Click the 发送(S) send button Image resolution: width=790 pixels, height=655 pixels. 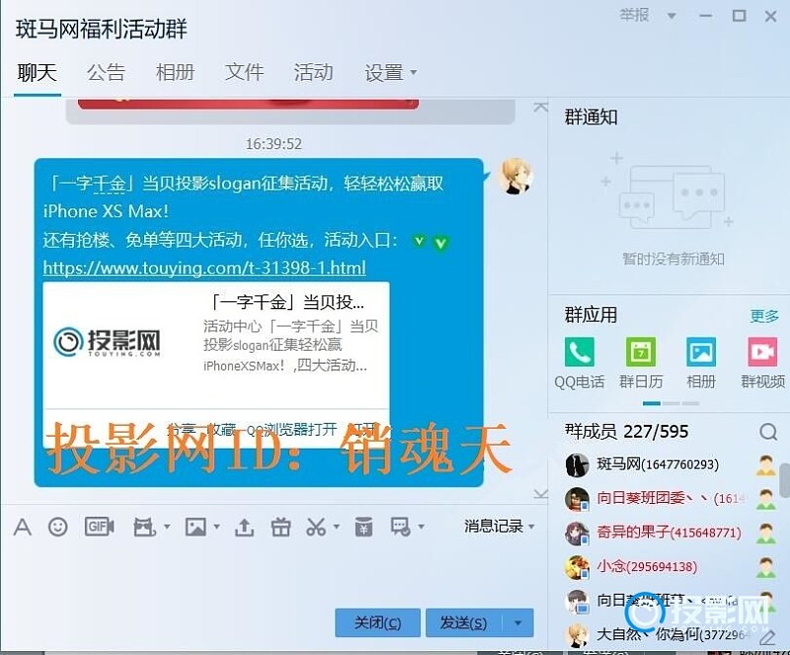click(463, 622)
